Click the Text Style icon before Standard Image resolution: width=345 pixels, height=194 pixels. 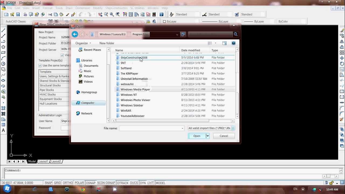171,14
